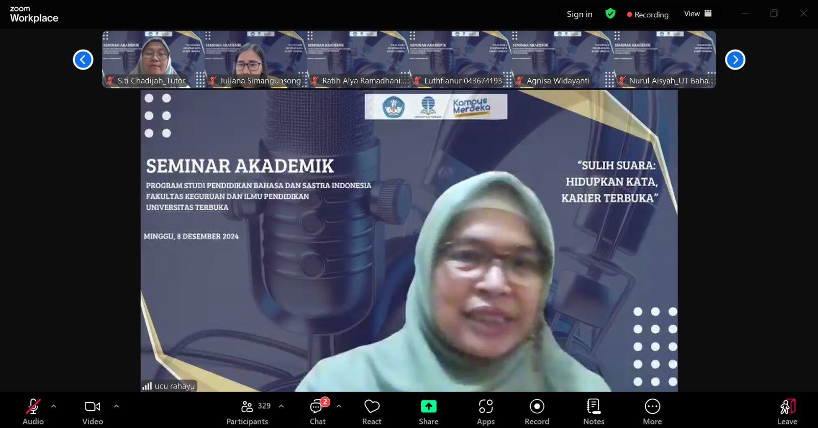Open the Participants panel
818x428 pixels.
(x=247, y=412)
